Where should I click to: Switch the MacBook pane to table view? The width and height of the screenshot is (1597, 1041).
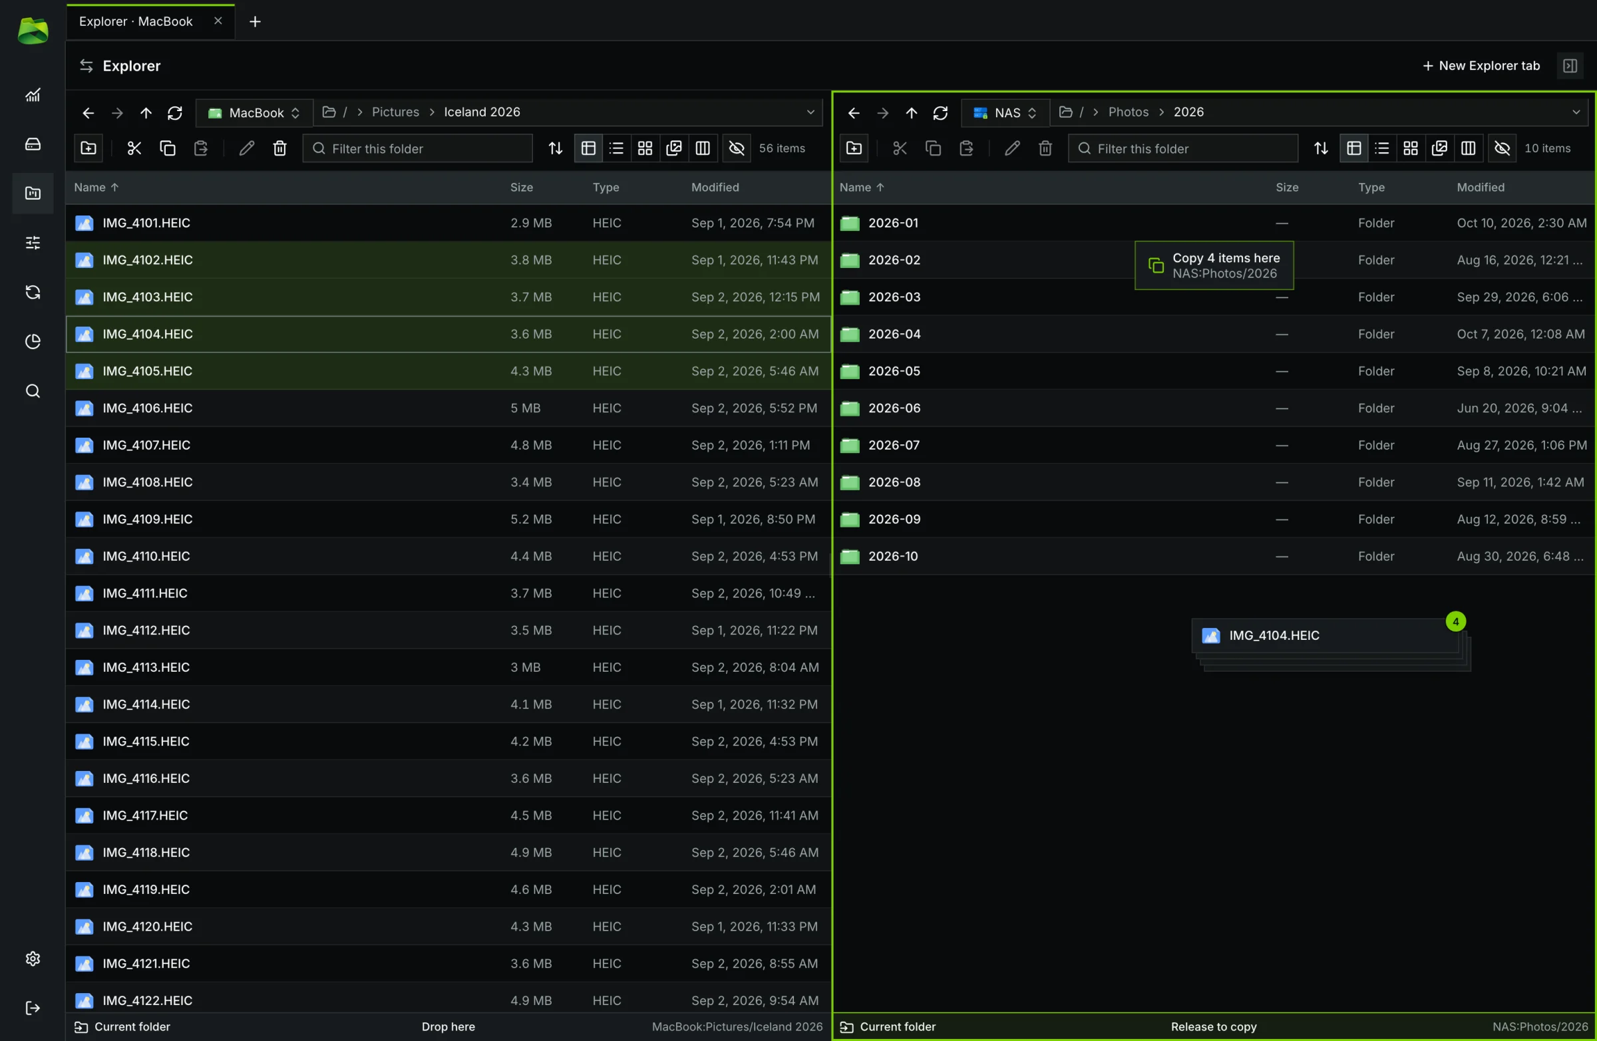point(588,148)
